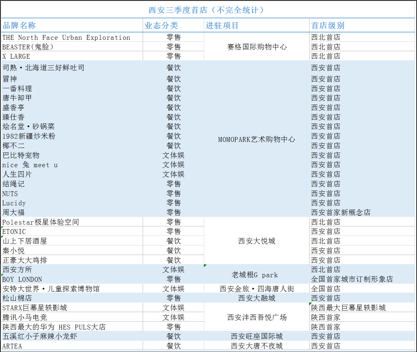Click the 品牌名称 column header
Viewport: 417px width, 352px height.
(72, 25)
